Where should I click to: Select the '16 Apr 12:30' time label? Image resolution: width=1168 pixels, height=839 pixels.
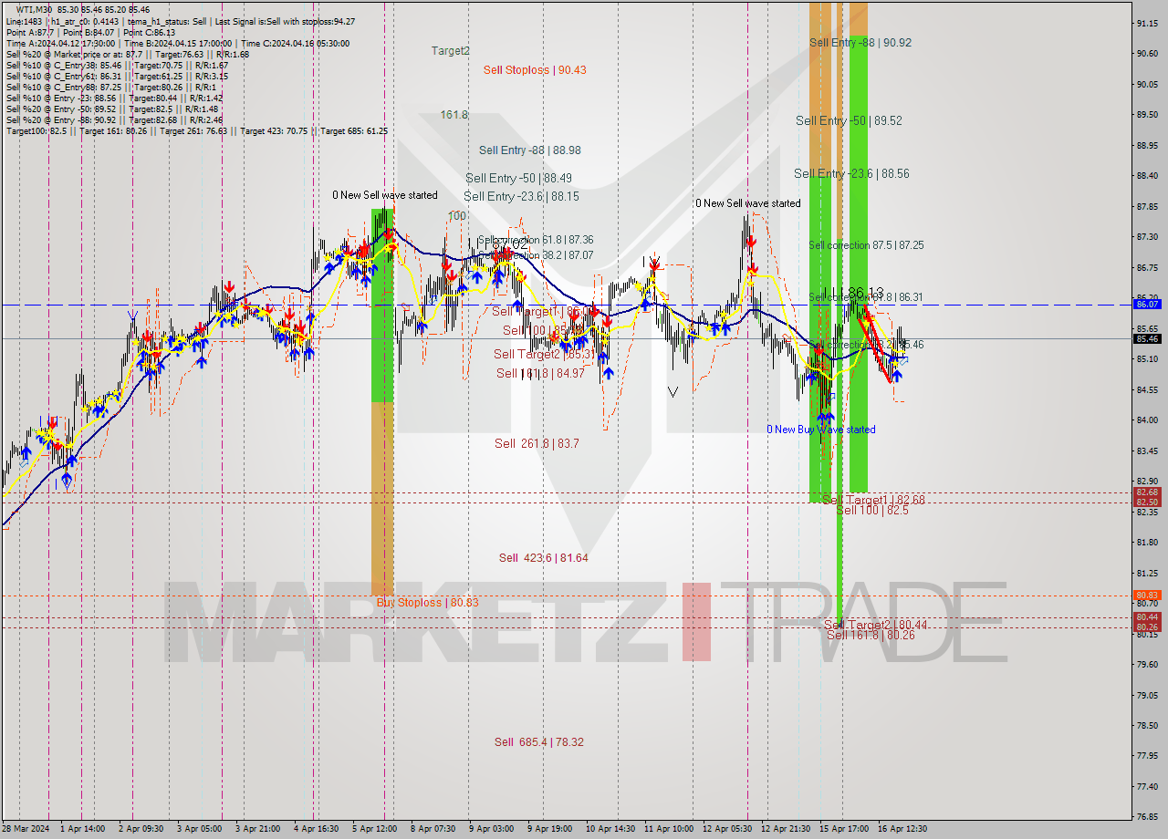pos(902,829)
